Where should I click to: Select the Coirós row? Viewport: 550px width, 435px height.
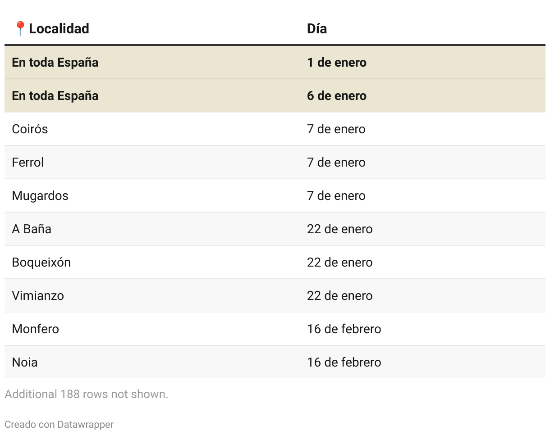click(x=275, y=129)
